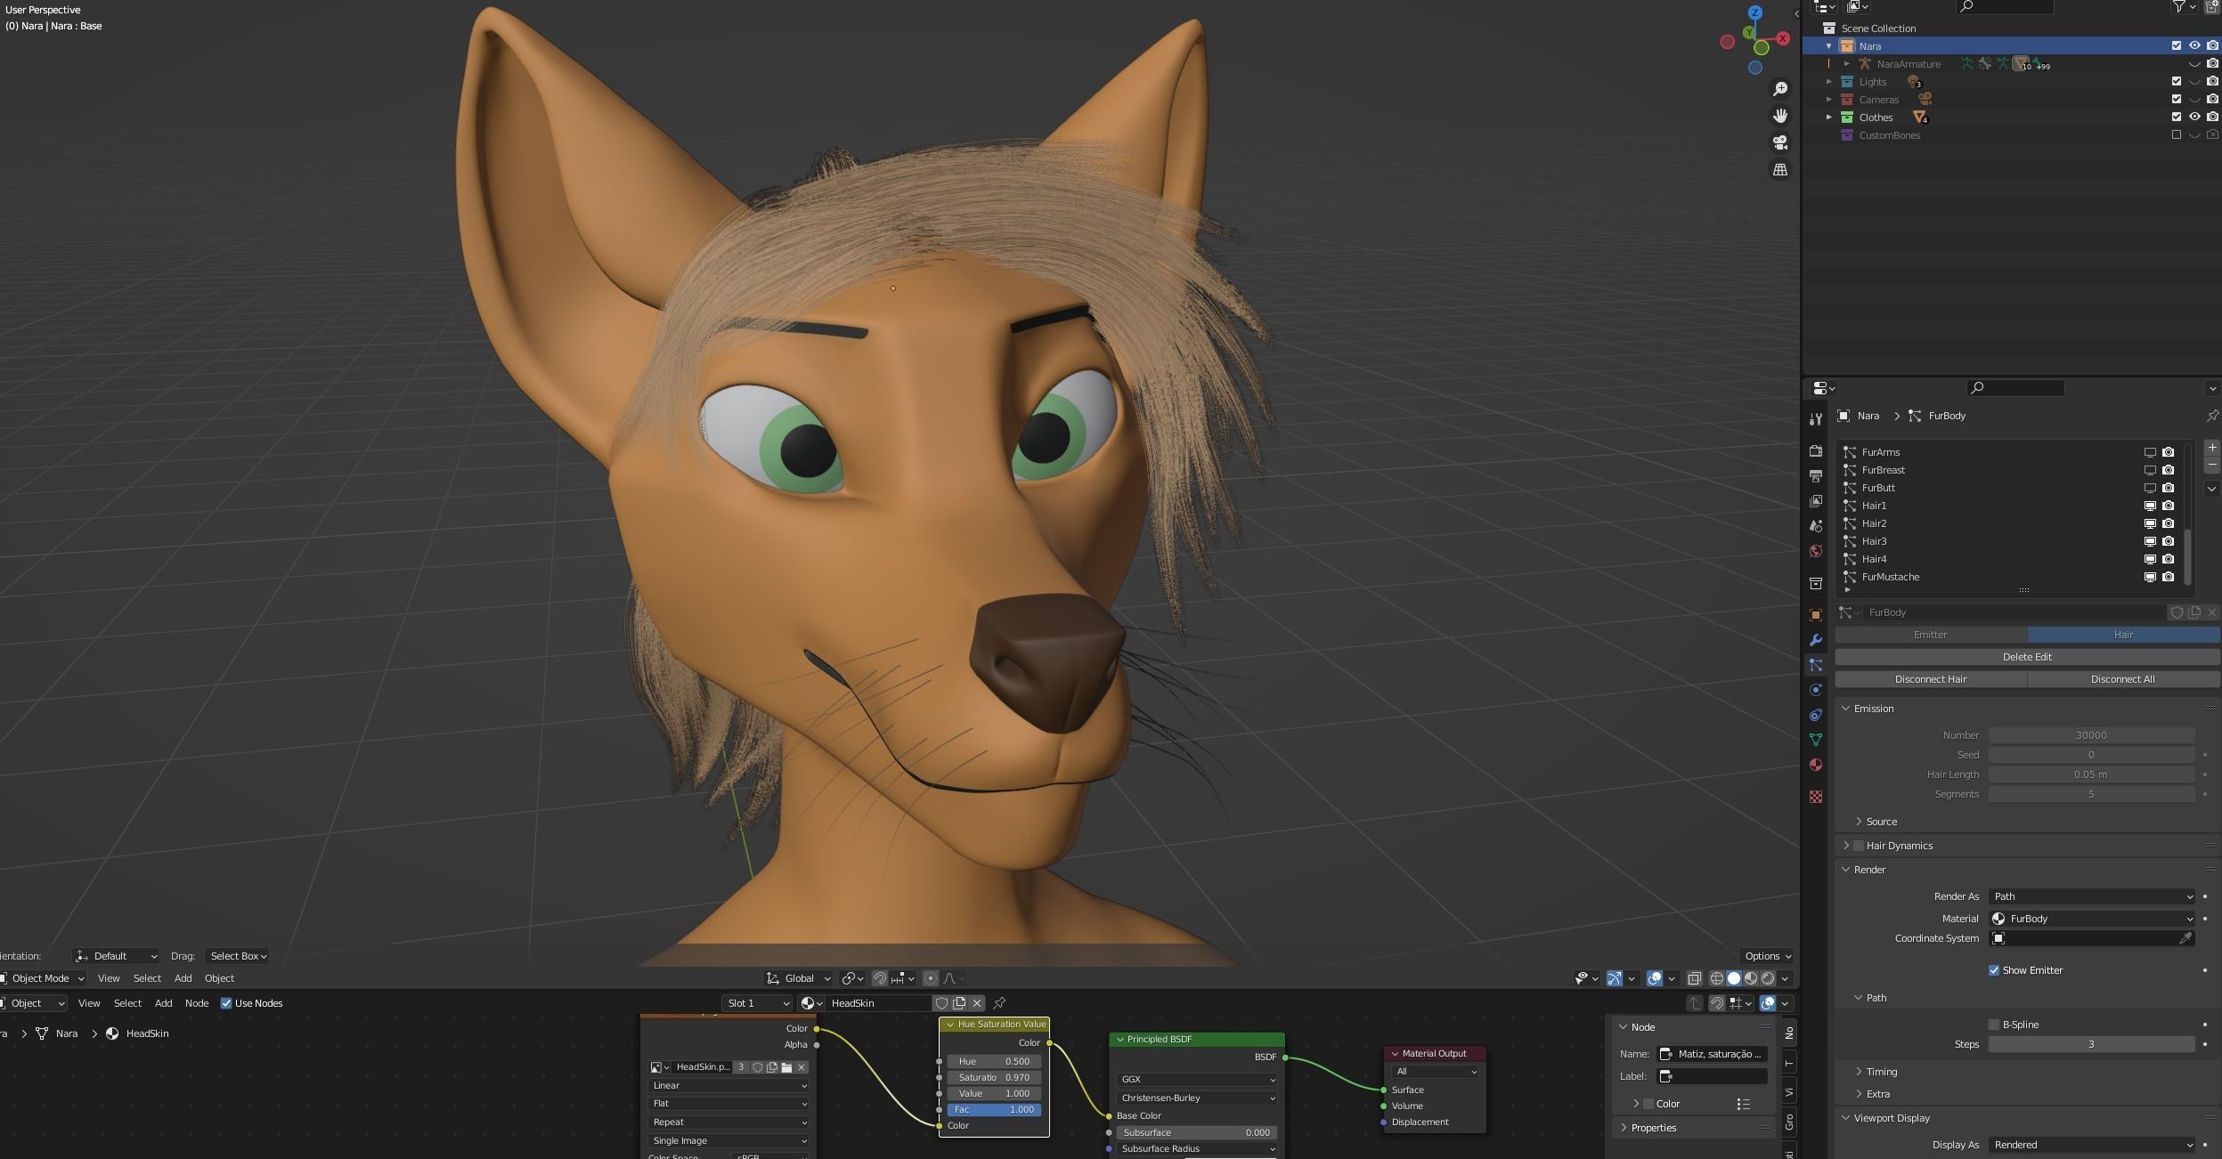Unlink HeadSkin material with X icon

977,1003
